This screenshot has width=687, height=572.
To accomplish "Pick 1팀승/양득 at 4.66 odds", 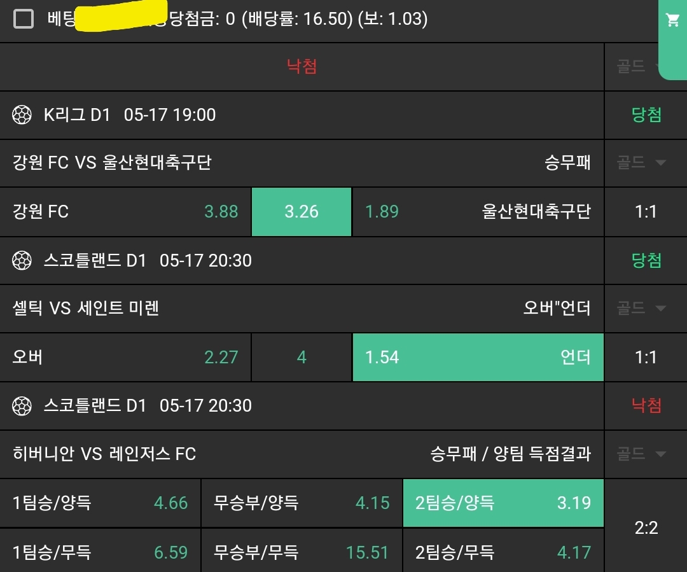I will pyautogui.click(x=101, y=503).
